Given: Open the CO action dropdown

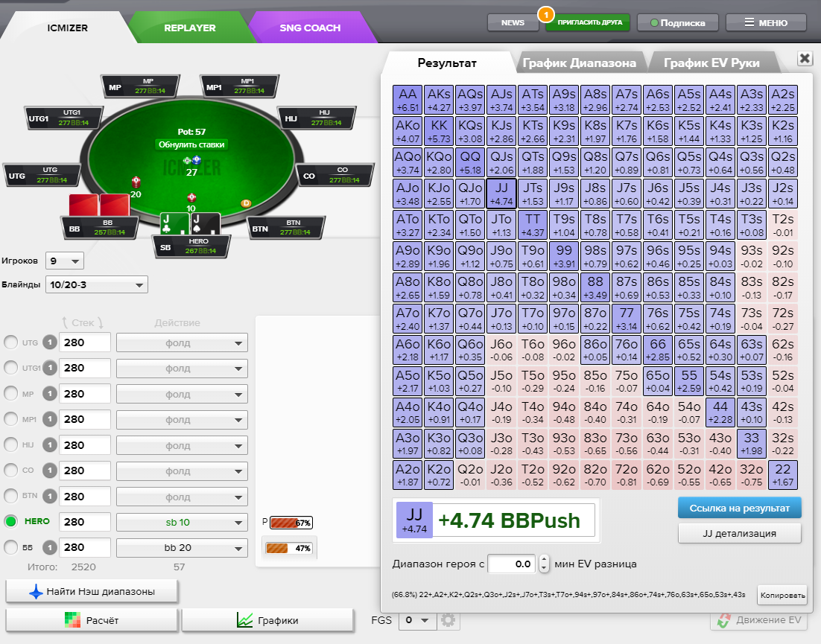Looking at the screenshot, I should pos(182,471).
